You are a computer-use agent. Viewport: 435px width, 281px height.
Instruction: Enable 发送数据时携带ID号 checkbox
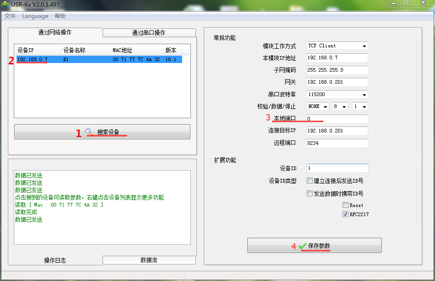click(310, 194)
